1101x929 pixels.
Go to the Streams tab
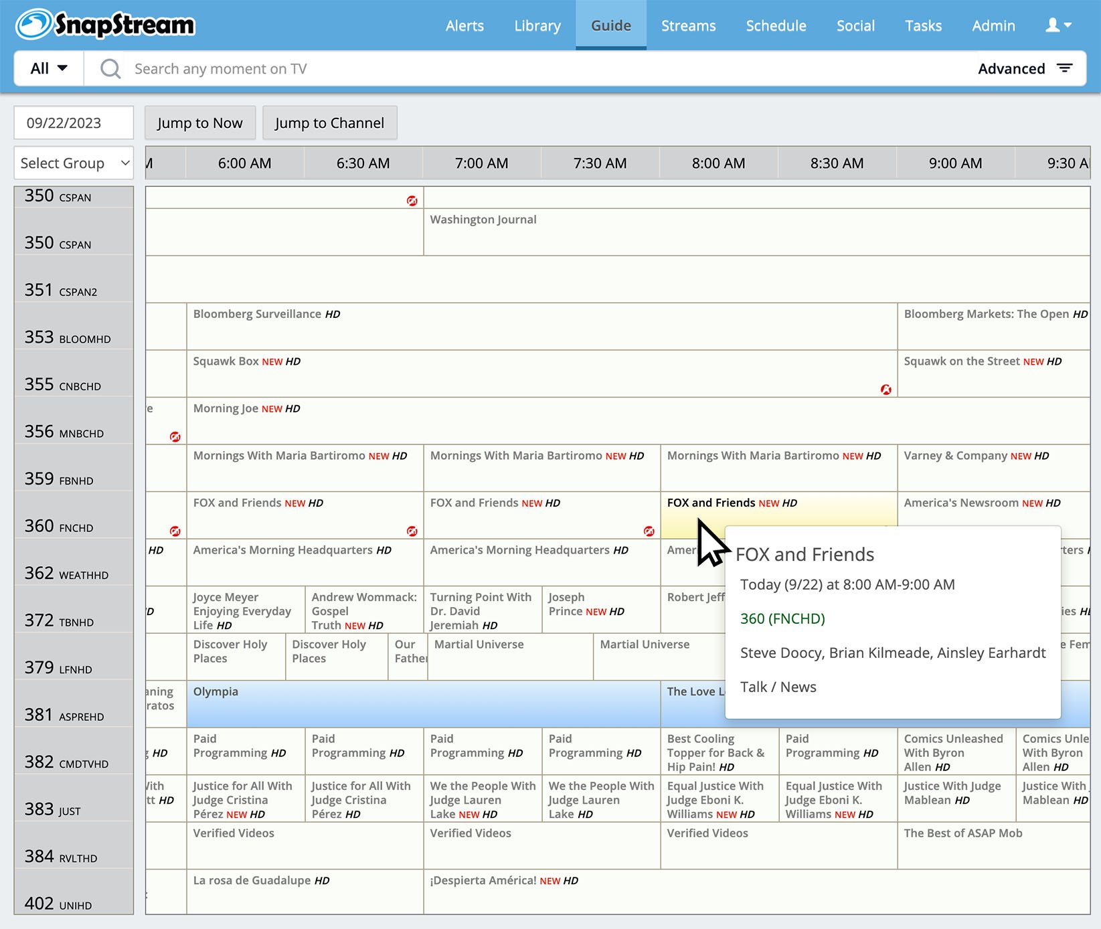click(688, 25)
